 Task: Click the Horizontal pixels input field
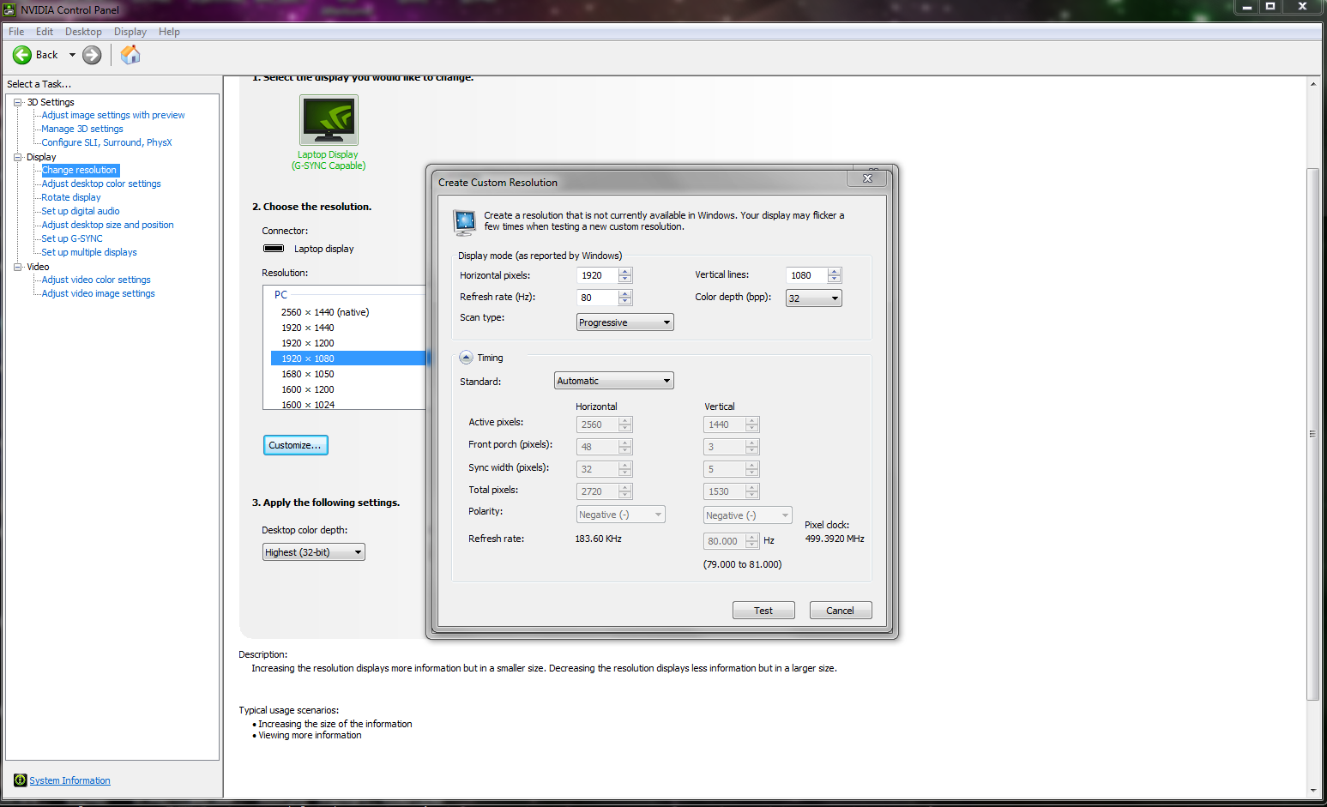(597, 275)
